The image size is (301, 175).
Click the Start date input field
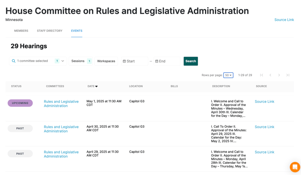[x=134, y=61]
